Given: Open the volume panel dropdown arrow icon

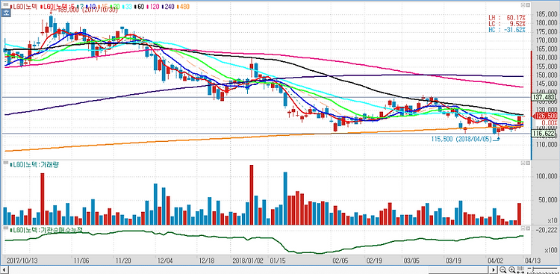Looking at the screenshot, I should point(523,163).
